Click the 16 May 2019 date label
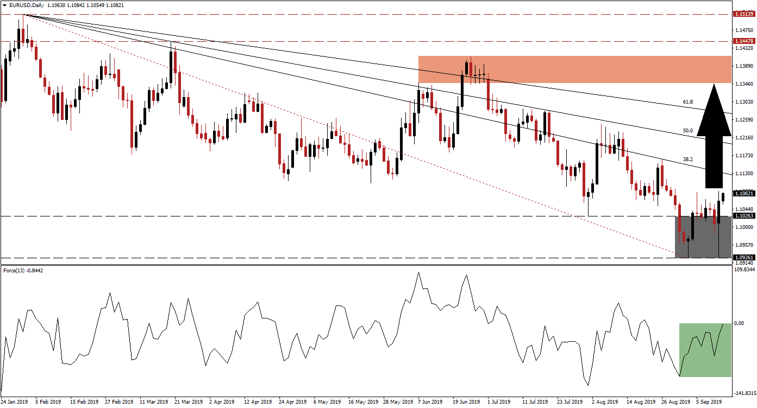 364,403
